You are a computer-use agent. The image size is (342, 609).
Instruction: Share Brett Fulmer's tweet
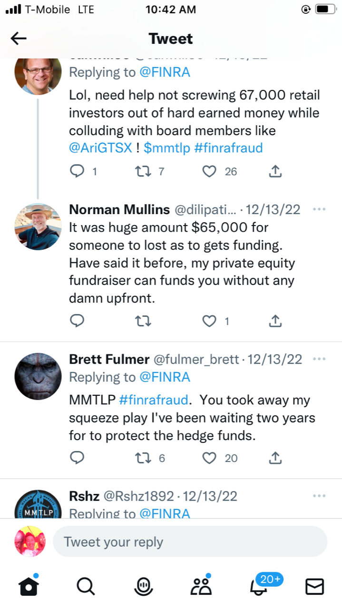[x=275, y=458]
